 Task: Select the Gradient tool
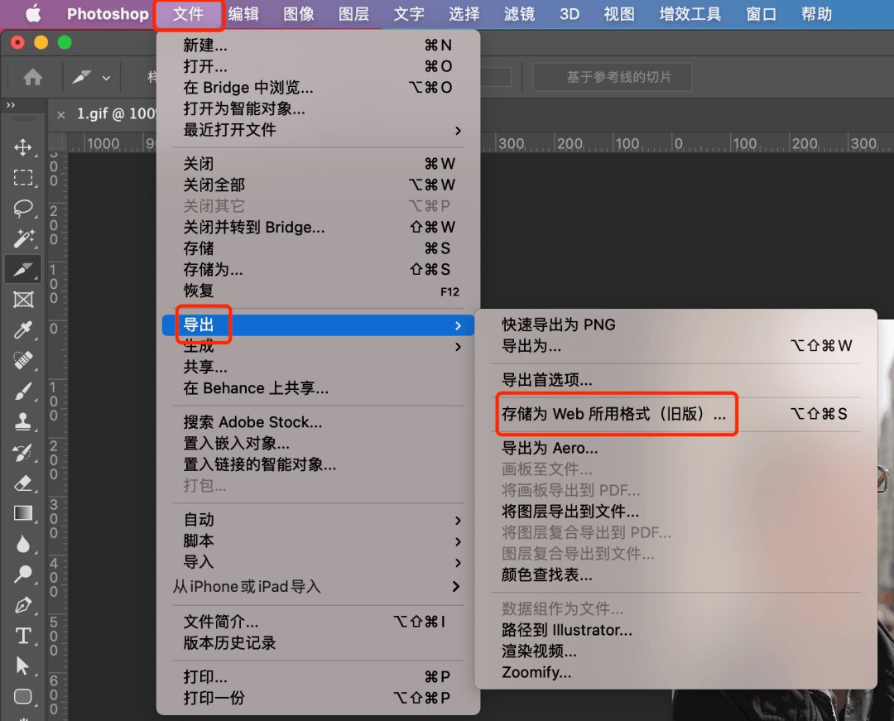click(x=23, y=513)
